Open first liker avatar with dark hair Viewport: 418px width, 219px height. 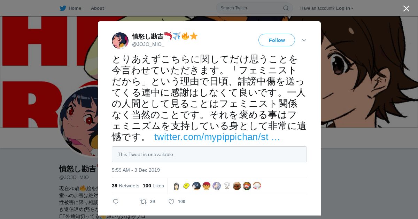pos(177,186)
